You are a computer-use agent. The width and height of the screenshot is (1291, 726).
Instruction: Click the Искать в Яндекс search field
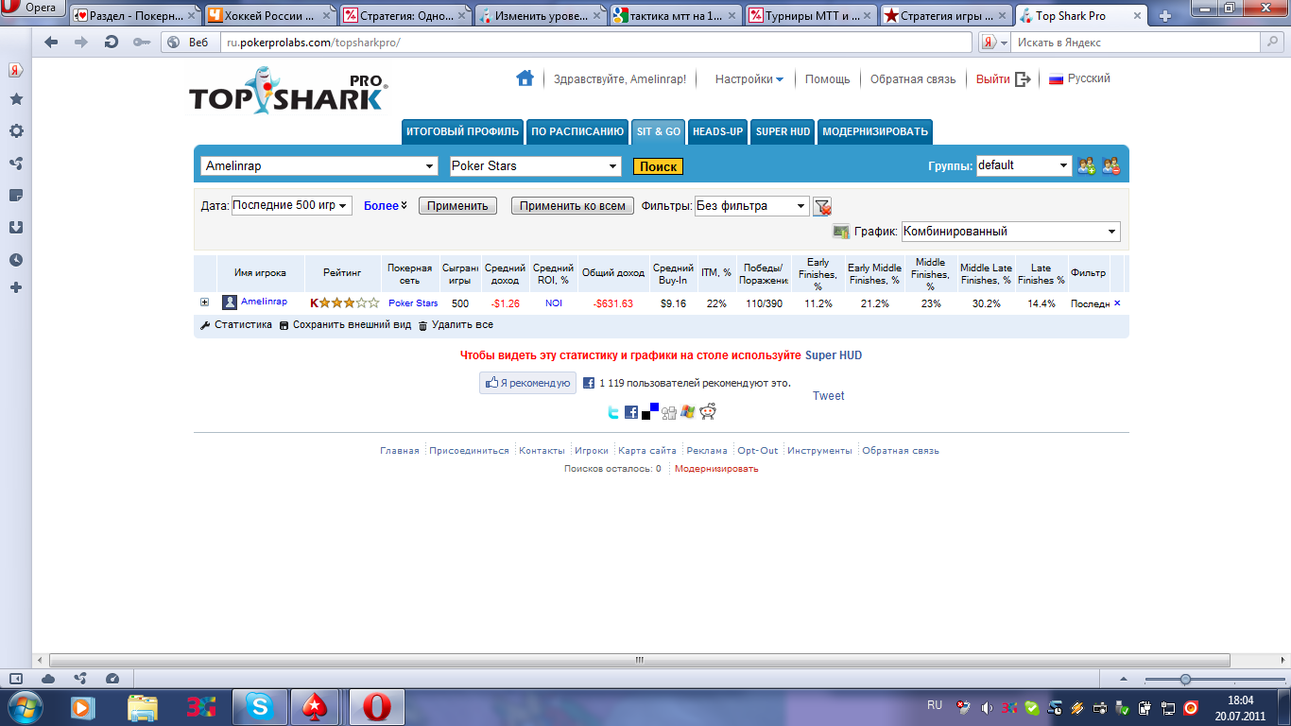tap(1137, 43)
